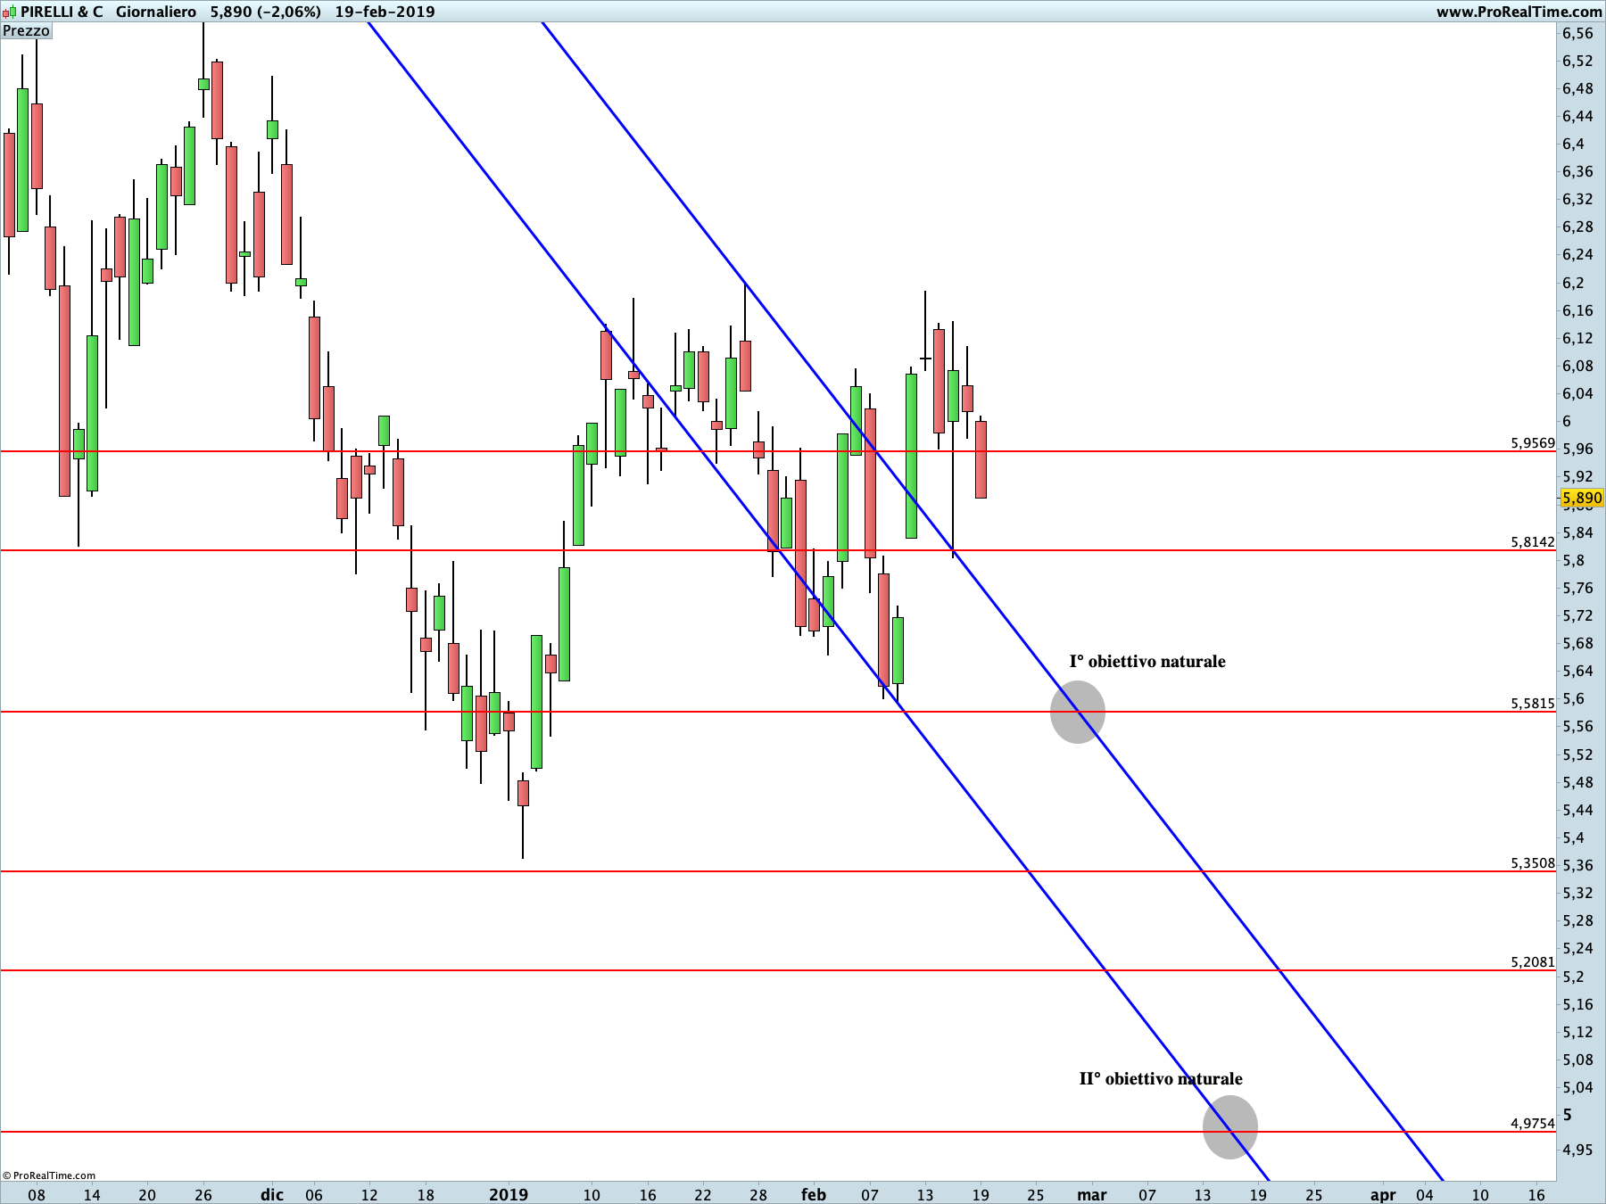
Task: Click the '2019' year label on time axis
Action: (x=509, y=1194)
